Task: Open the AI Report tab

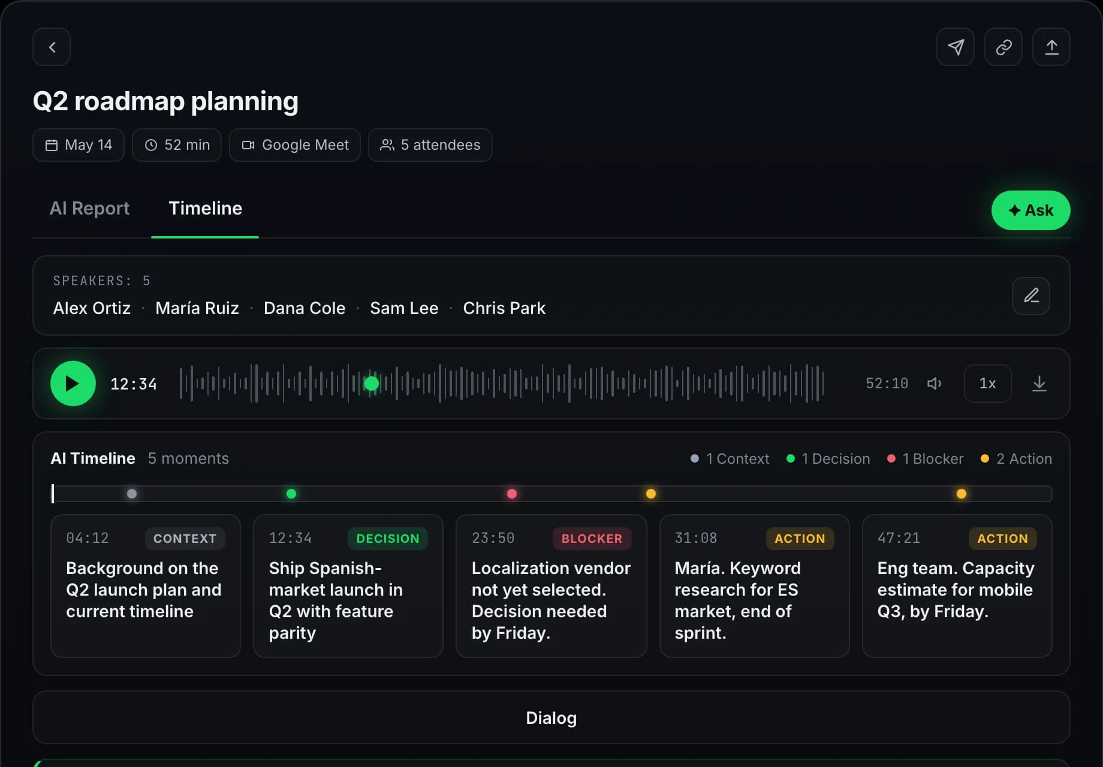Action: point(89,208)
